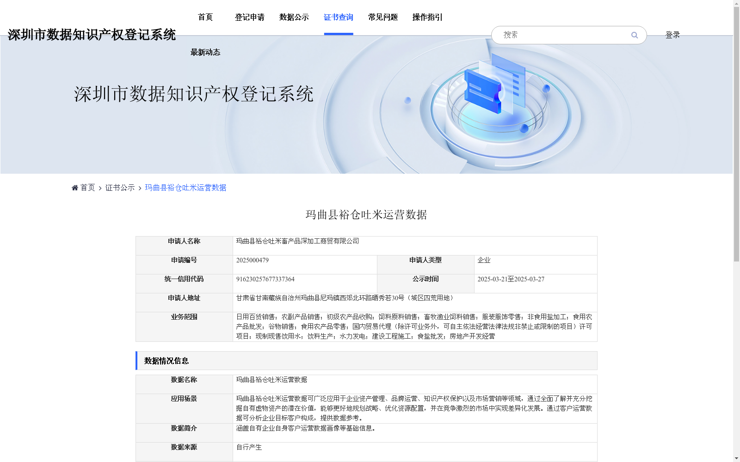740x462 pixels.
Task: Click the address text starting 甘肃省甘南藏族自治州
Action: point(345,298)
